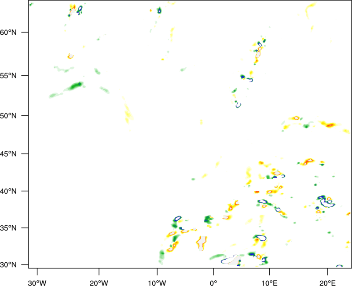Click the 10°W longitude tick label

point(157,283)
